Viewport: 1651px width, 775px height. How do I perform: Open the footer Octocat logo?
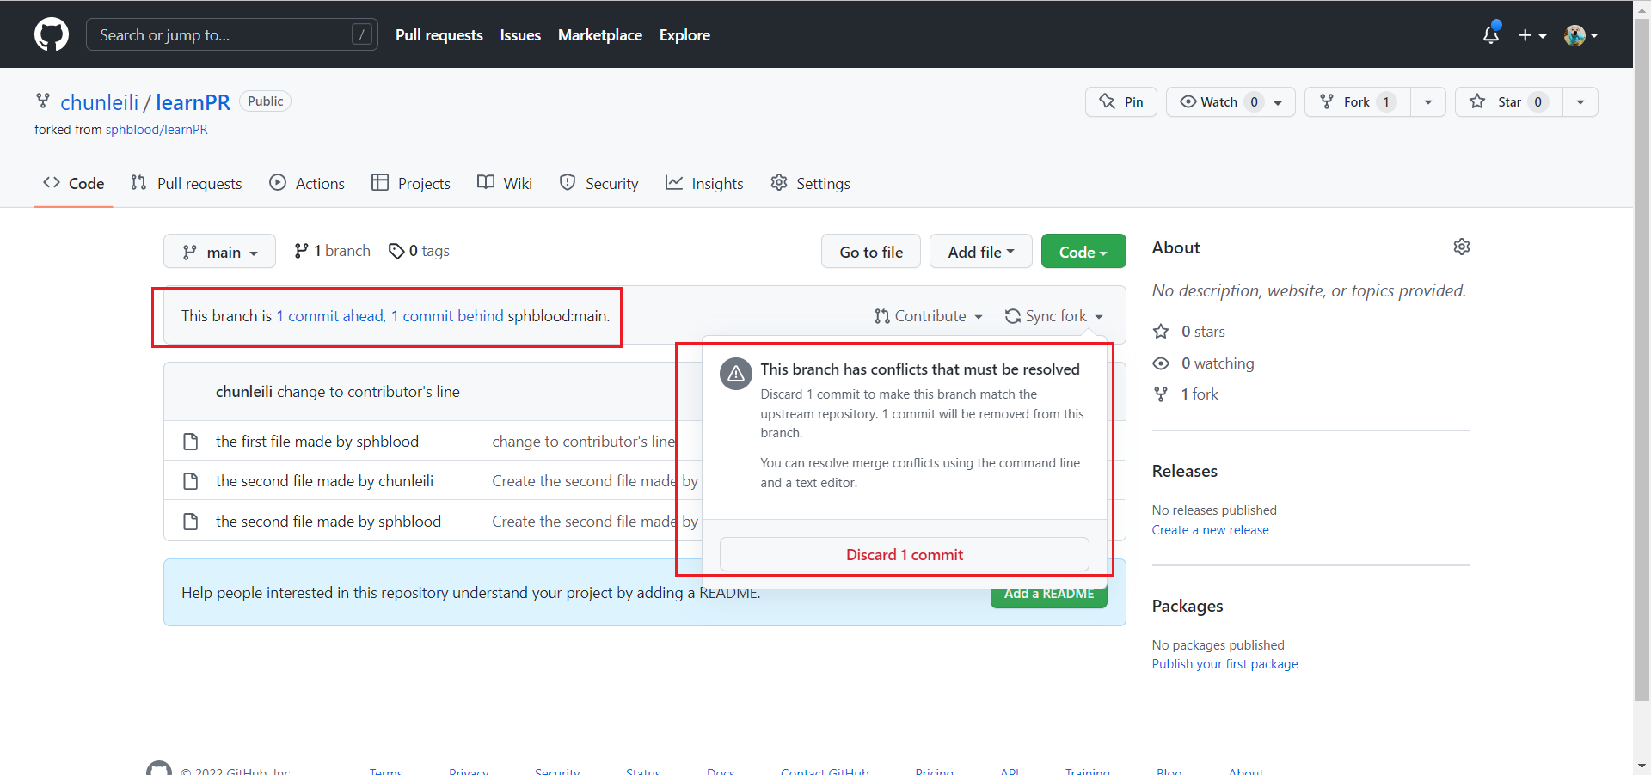[159, 768]
